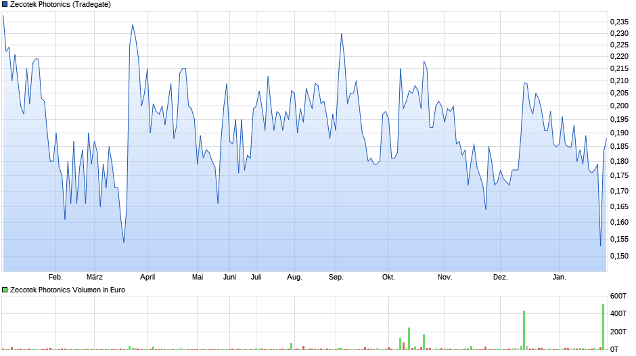This screenshot has height=356, width=636.
Task: Click the 0,160 price axis value
Action: [x=619, y=222]
